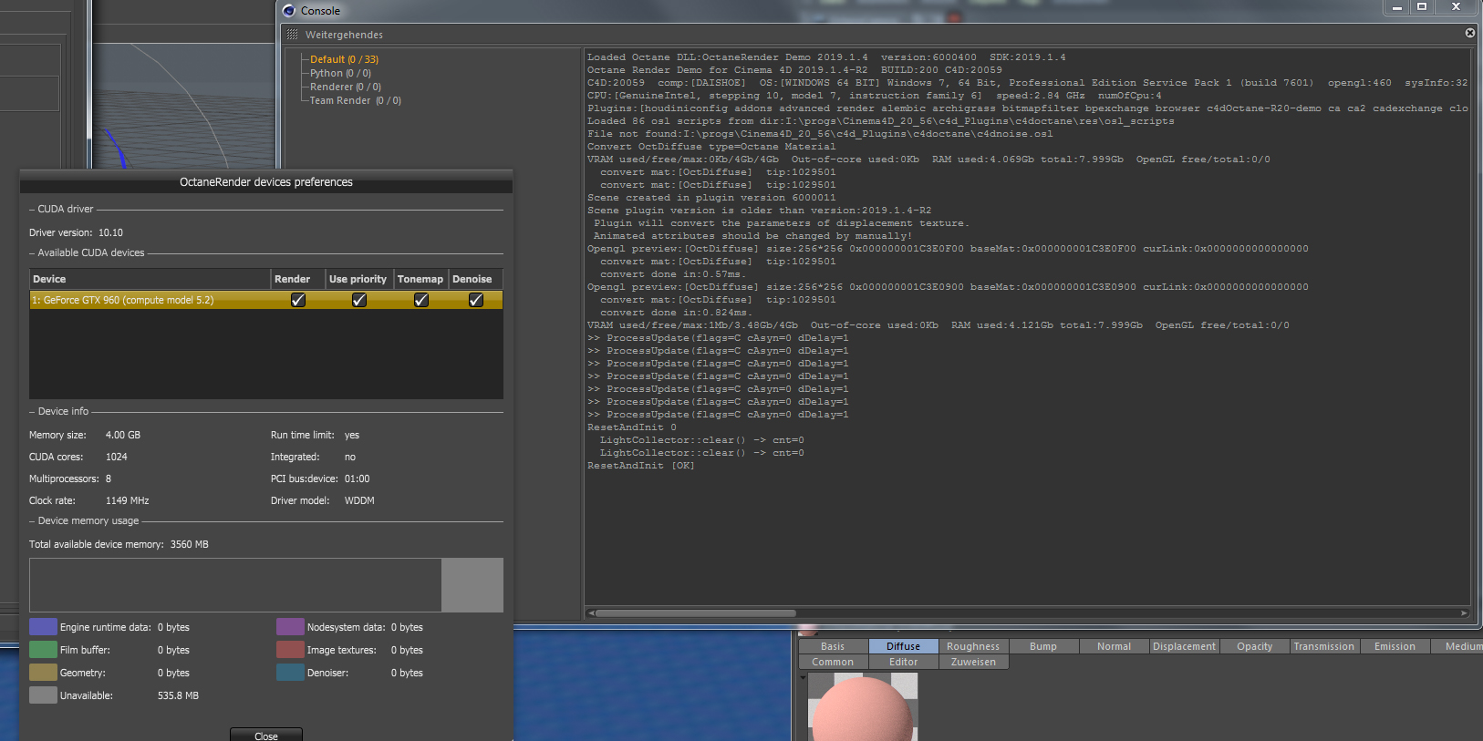
Task: Click the '4.00 GB' memory size value
Action: pyautogui.click(x=123, y=435)
